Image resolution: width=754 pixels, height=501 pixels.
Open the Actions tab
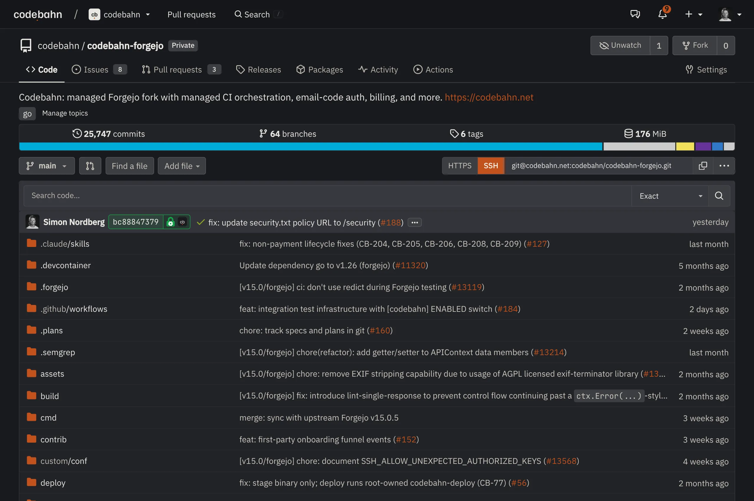[x=433, y=70]
